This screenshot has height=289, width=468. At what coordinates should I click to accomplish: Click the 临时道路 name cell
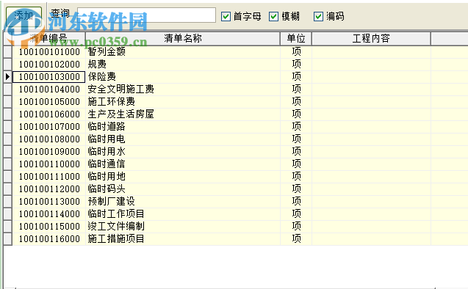tap(183, 127)
